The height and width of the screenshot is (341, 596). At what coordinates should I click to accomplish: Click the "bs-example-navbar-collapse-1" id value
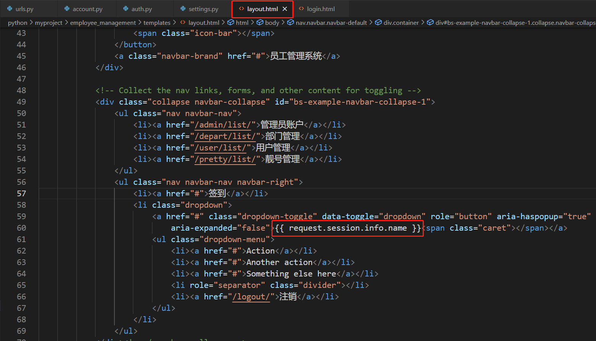360,102
